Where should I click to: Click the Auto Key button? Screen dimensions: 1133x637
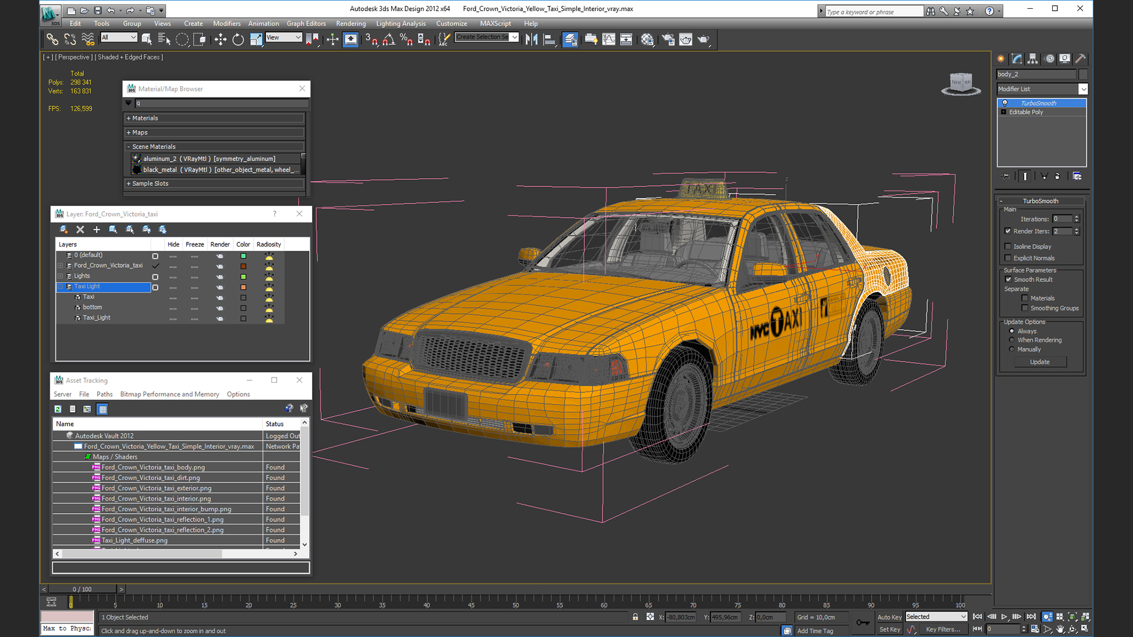pos(889,617)
